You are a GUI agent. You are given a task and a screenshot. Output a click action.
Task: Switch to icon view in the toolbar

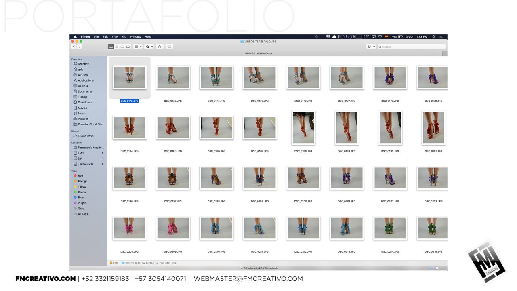111,47
